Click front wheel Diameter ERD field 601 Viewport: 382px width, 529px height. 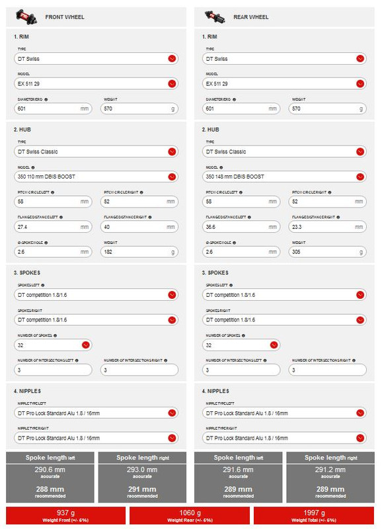pyautogui.click(x=53, y=108)
